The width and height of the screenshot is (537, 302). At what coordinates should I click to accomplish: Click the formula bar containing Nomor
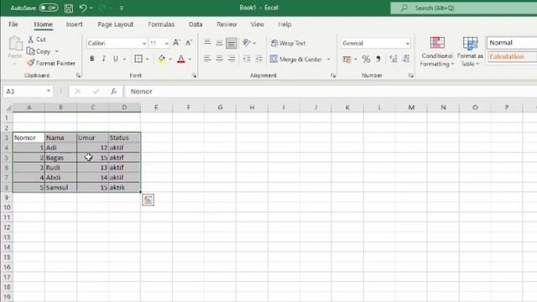pos(331,91)
